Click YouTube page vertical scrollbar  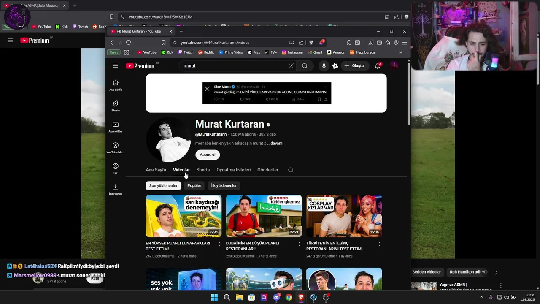[408, 94]
